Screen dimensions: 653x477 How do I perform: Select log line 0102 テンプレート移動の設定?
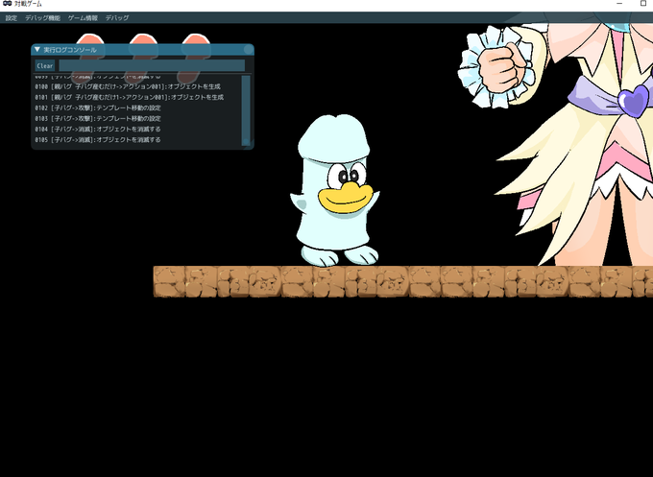[98, 107]
